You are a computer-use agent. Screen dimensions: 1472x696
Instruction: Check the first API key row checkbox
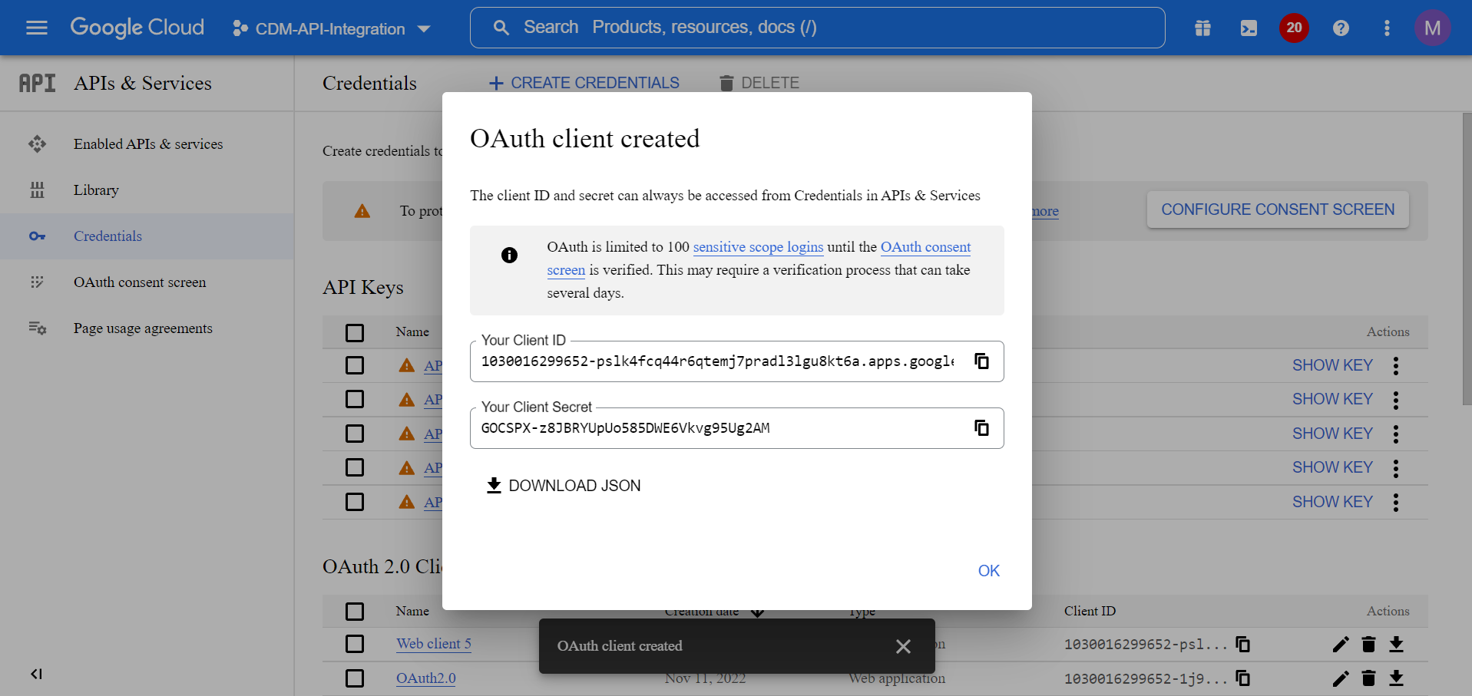coord(355,365)
